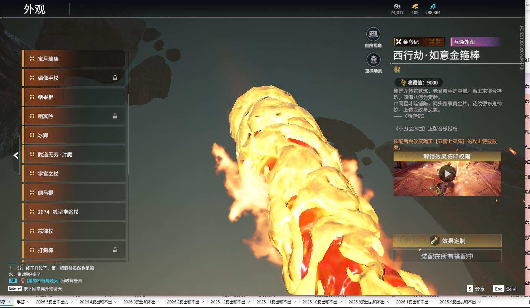Click the 收藏值: 9000 badge
Image resolution: width=530 pixels, height=308 pixels.
(x=419, y=83)
